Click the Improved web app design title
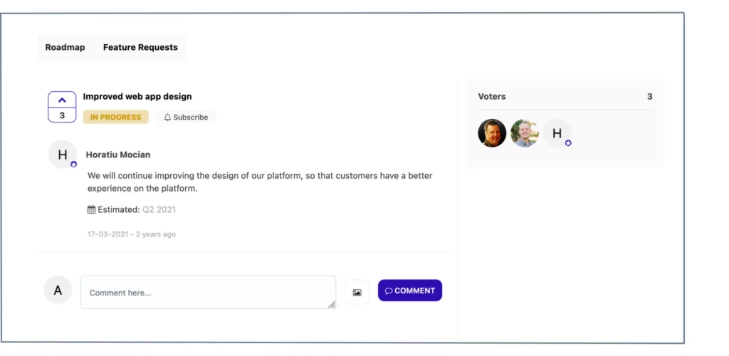Viewport: 729px width, 356px height. [137, 96]
